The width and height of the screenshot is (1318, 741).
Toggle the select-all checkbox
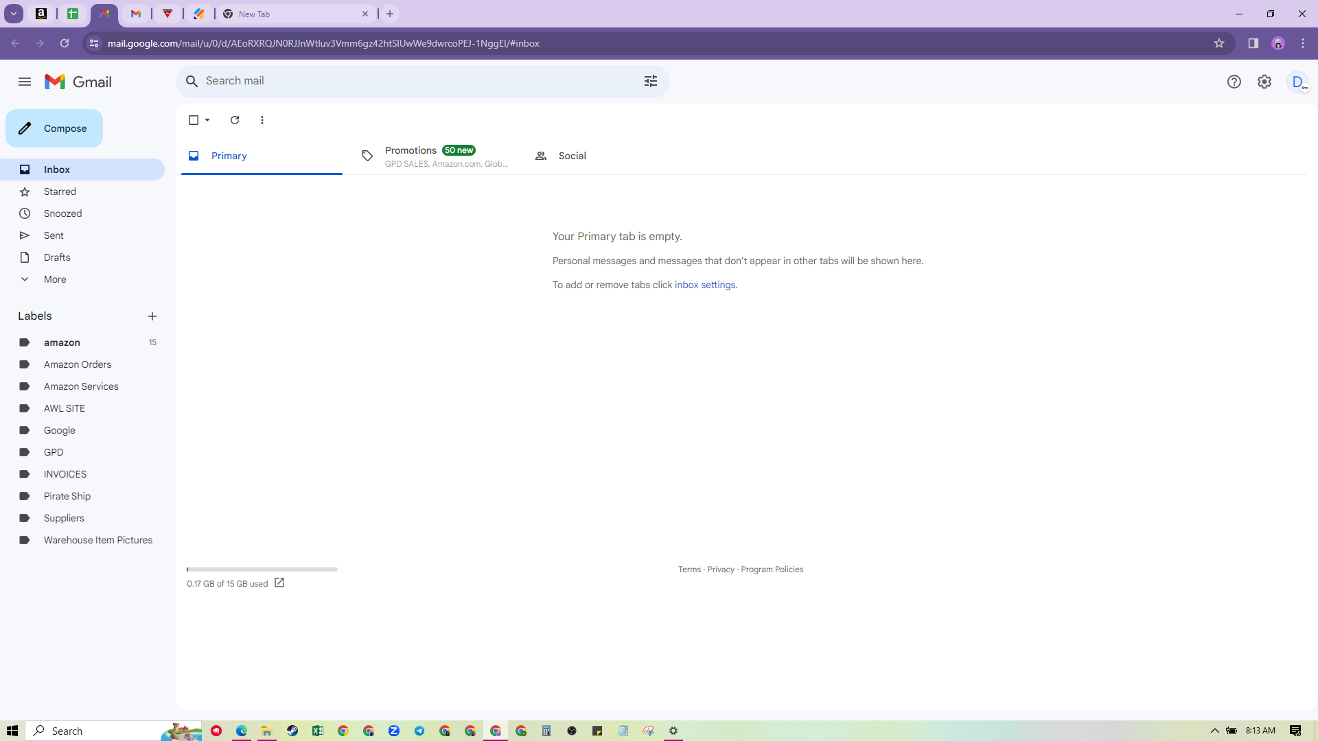(x=194, y=120)
